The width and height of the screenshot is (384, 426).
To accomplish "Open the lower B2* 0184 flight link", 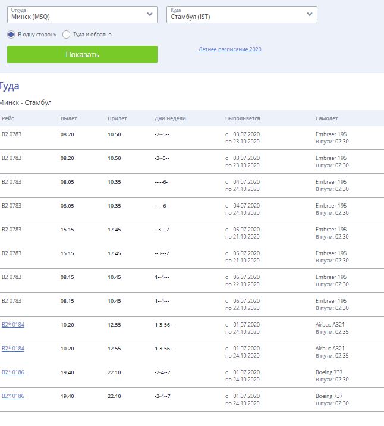I will (12, 349).
